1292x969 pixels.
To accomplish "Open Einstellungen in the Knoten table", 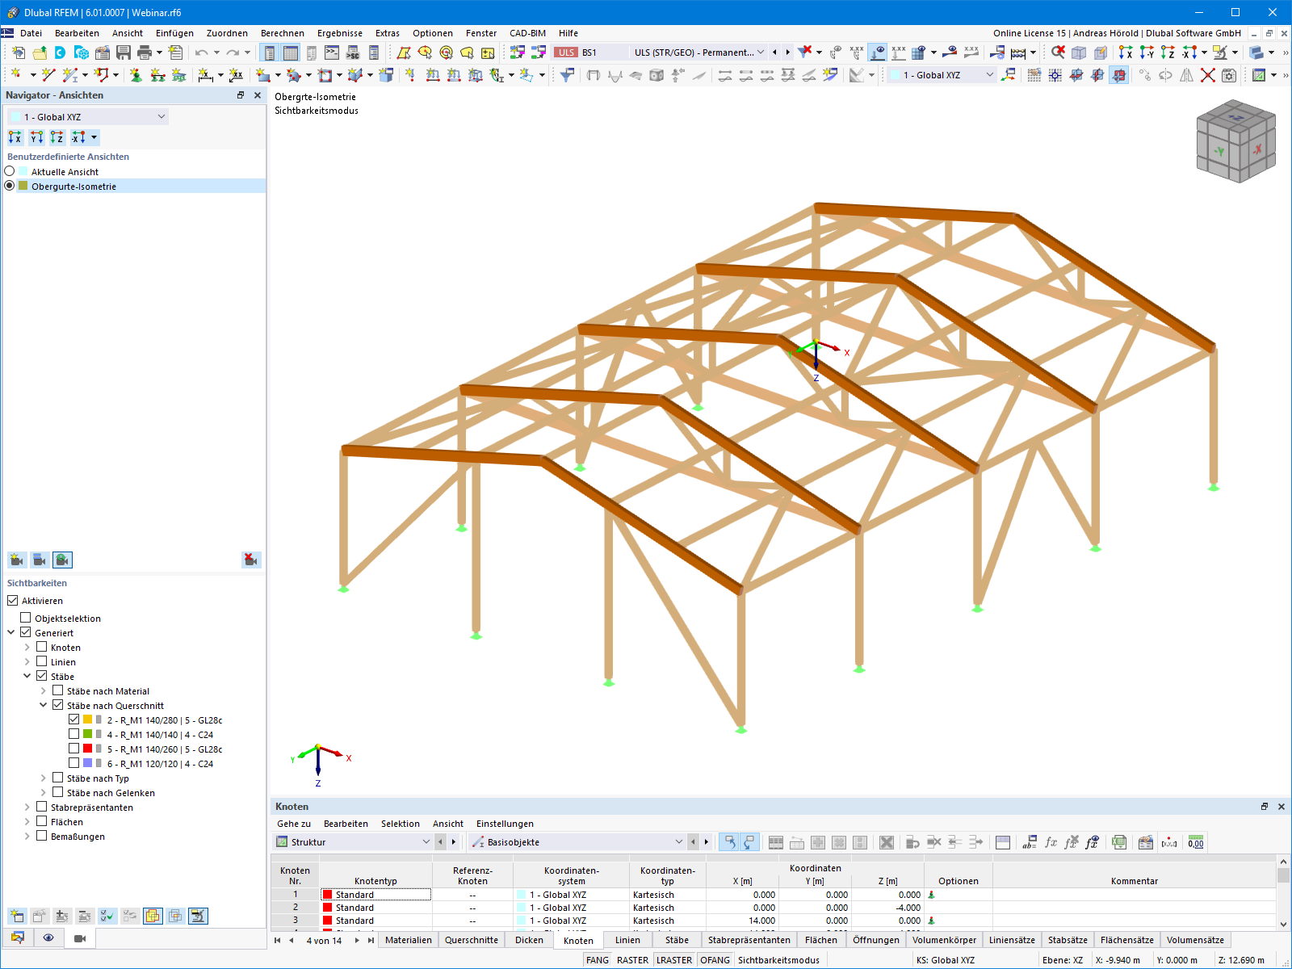I will 504,824.
